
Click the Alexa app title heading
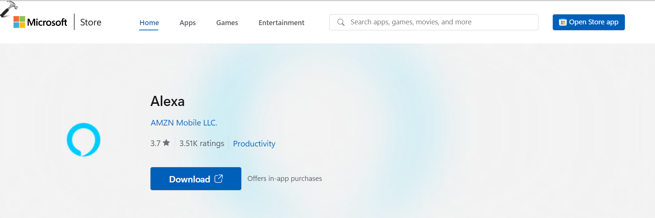click(x=168, y=102)
